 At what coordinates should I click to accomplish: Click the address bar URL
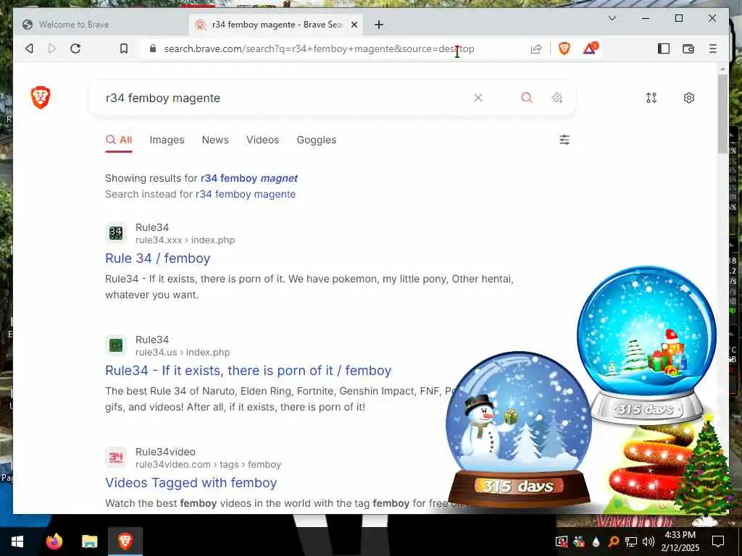(319, 49)
